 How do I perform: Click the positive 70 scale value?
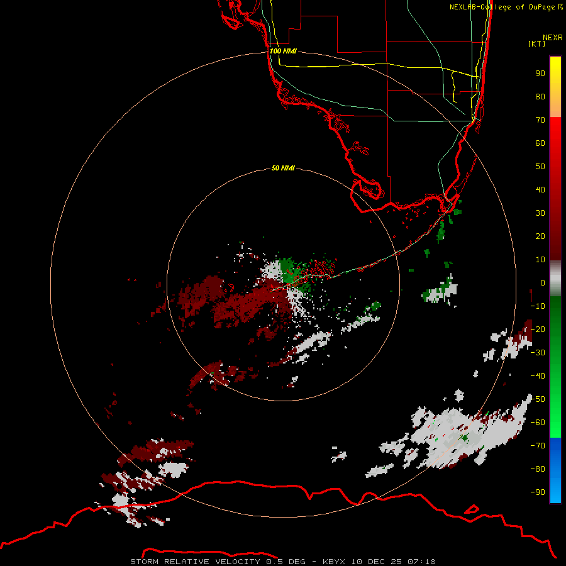point(540,120)
